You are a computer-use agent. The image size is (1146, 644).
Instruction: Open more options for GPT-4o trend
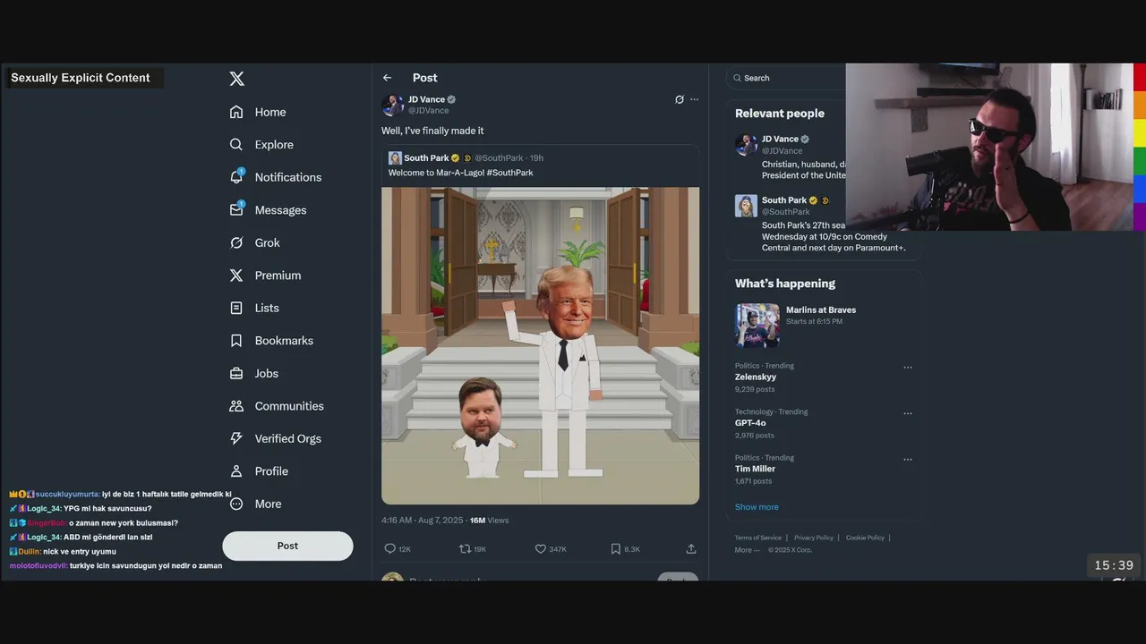click(x=908, y=413)
